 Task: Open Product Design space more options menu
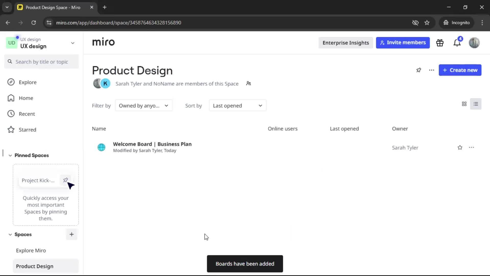pos(432,70)
